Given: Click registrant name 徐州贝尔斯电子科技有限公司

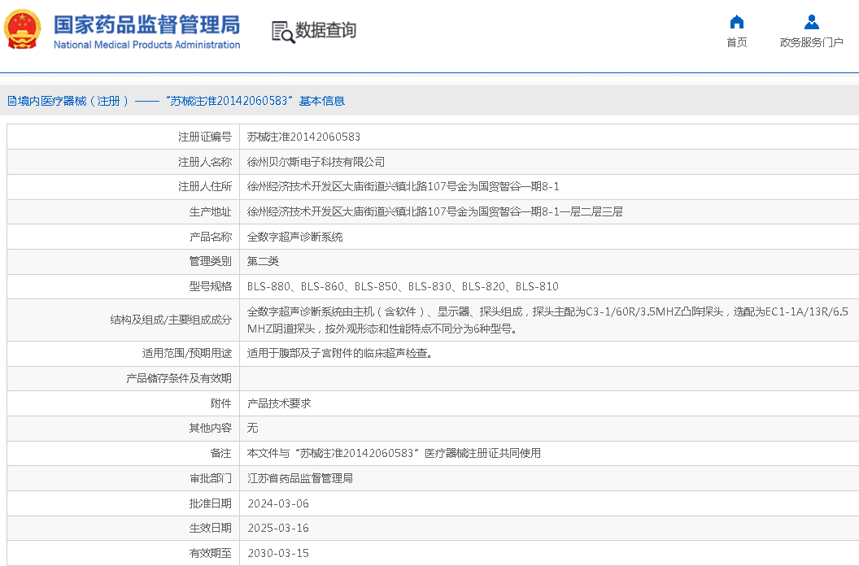Looking at the screenshot, I should point(316,163).
